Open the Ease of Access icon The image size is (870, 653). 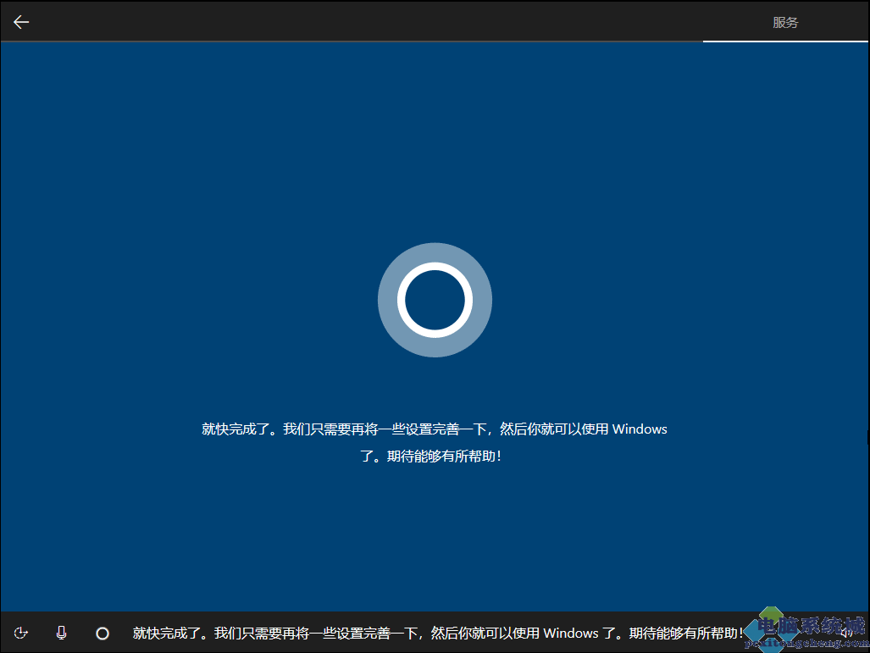(x=21, y=633)
